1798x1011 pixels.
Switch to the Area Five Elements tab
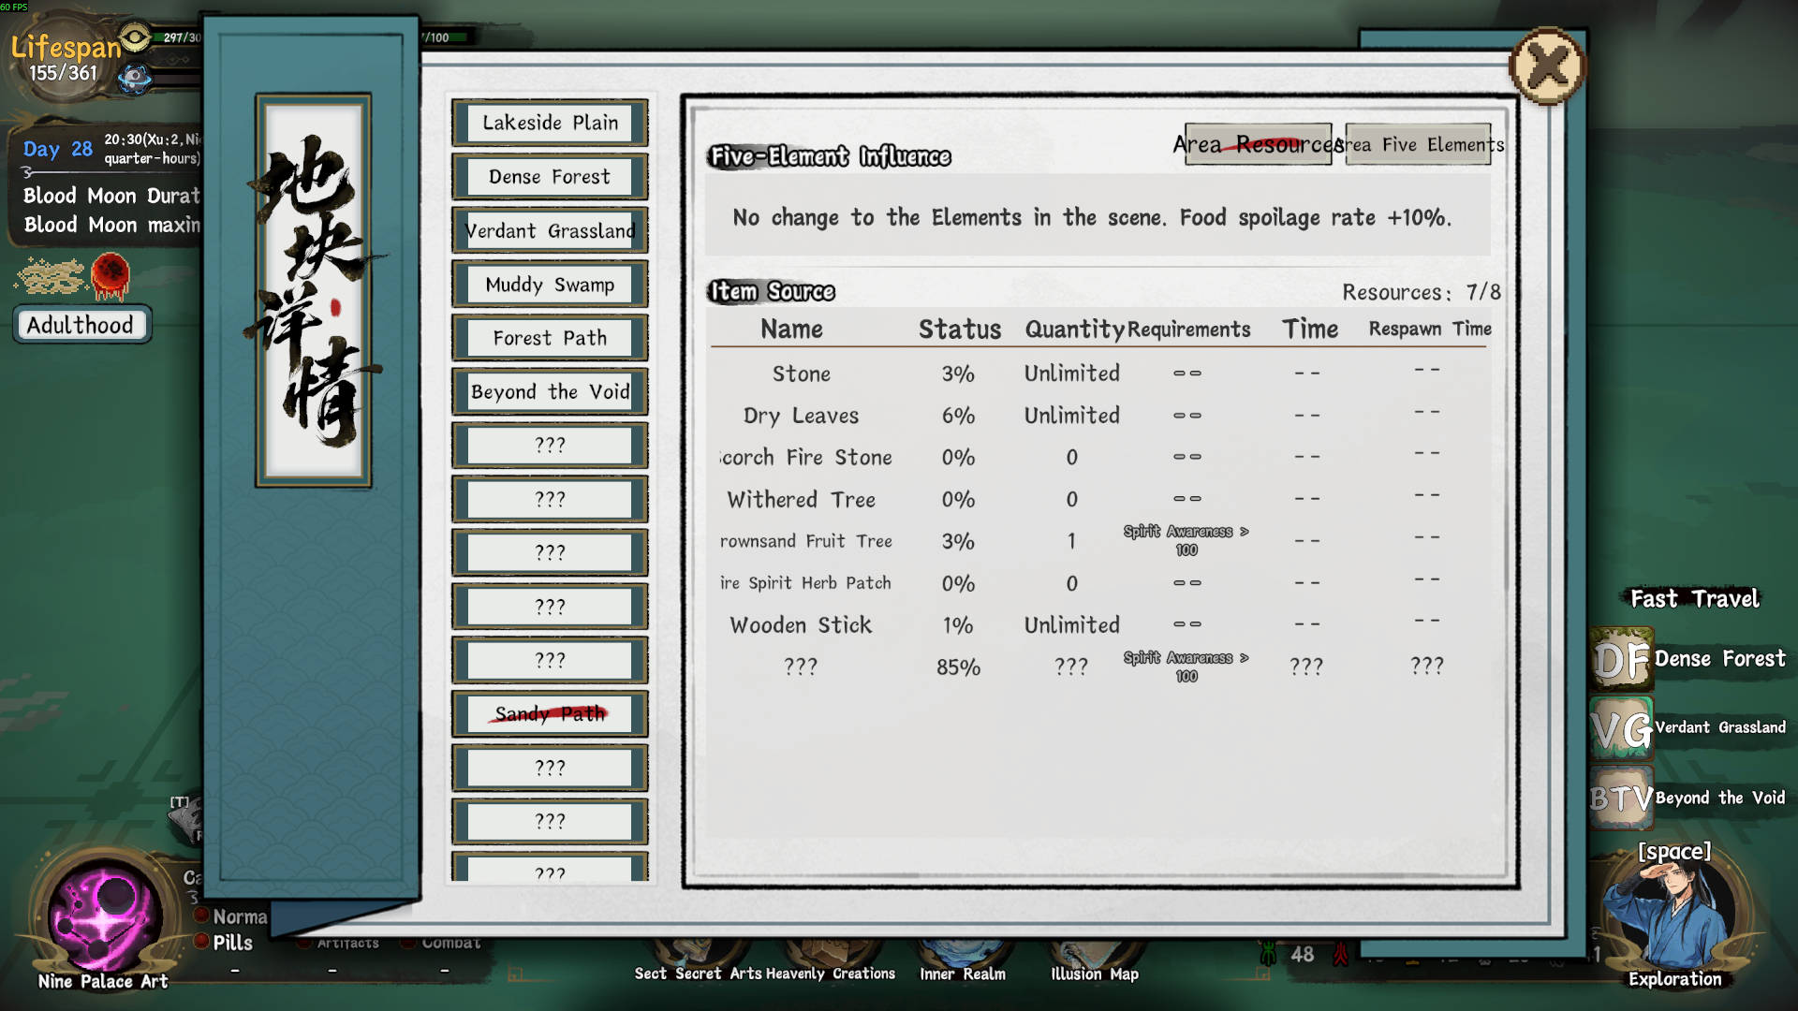(1418, 144)
